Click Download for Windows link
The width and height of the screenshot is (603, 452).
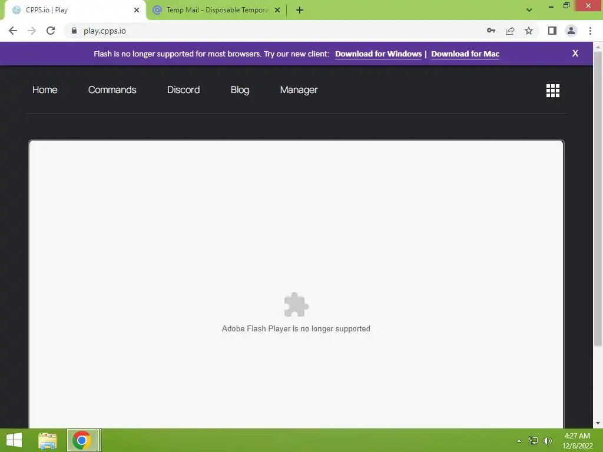(379, 54)
